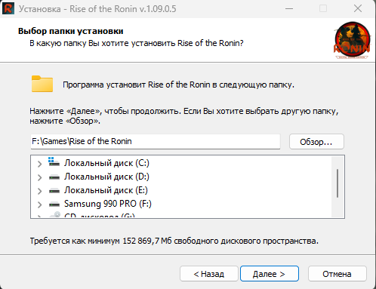Click the drive icon next to disk E:
The width and height of the screenshot is (376, 289).
[54, 191]
